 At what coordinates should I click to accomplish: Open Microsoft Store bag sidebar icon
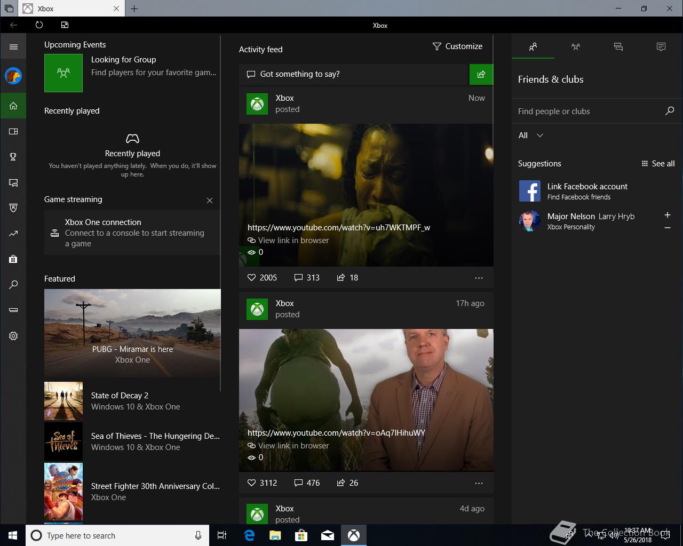[13, 259]
